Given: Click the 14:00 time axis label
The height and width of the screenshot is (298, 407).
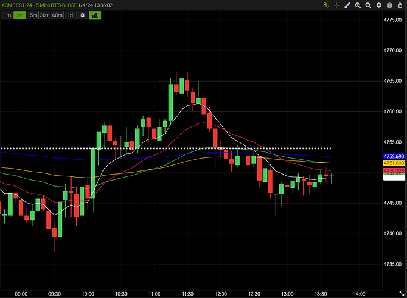Looking at the screenshot, I should click(359, 294).
